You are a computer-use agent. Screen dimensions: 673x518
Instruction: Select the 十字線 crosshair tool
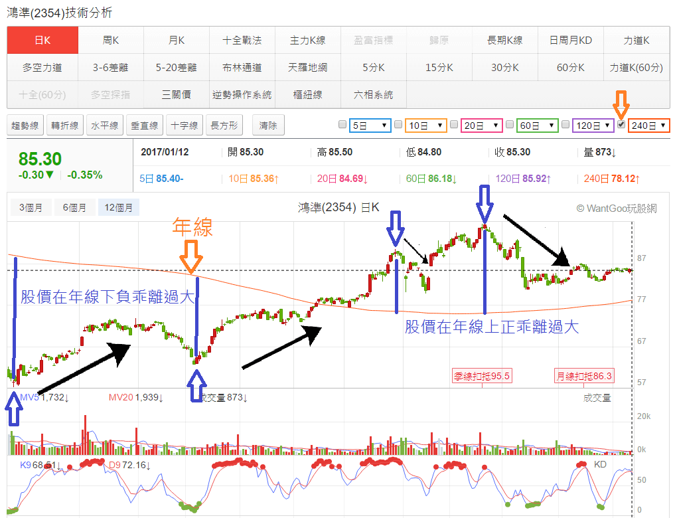click(184, 125)
